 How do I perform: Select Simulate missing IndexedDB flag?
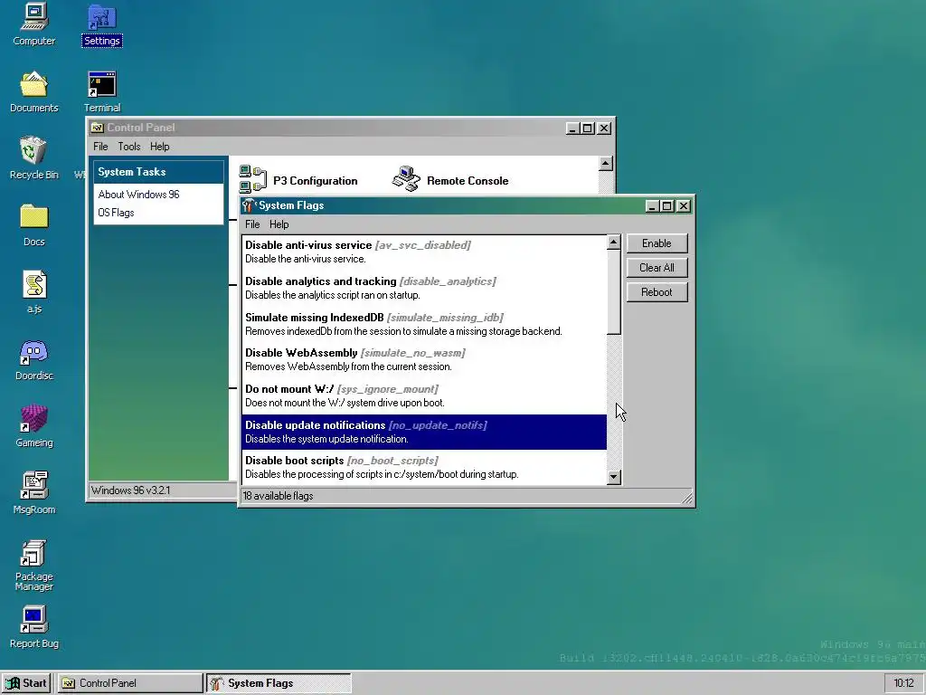click(x=424, y=324)
